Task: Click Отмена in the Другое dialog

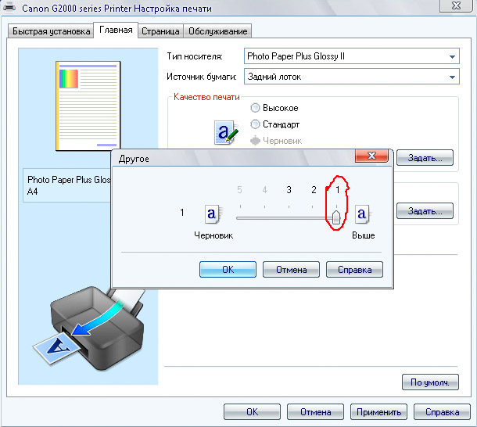Action: click(291, 270)
